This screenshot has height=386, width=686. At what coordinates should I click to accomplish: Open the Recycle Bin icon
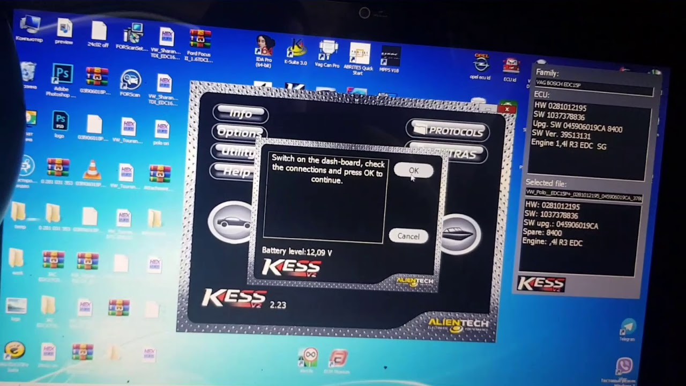[28, 75]
